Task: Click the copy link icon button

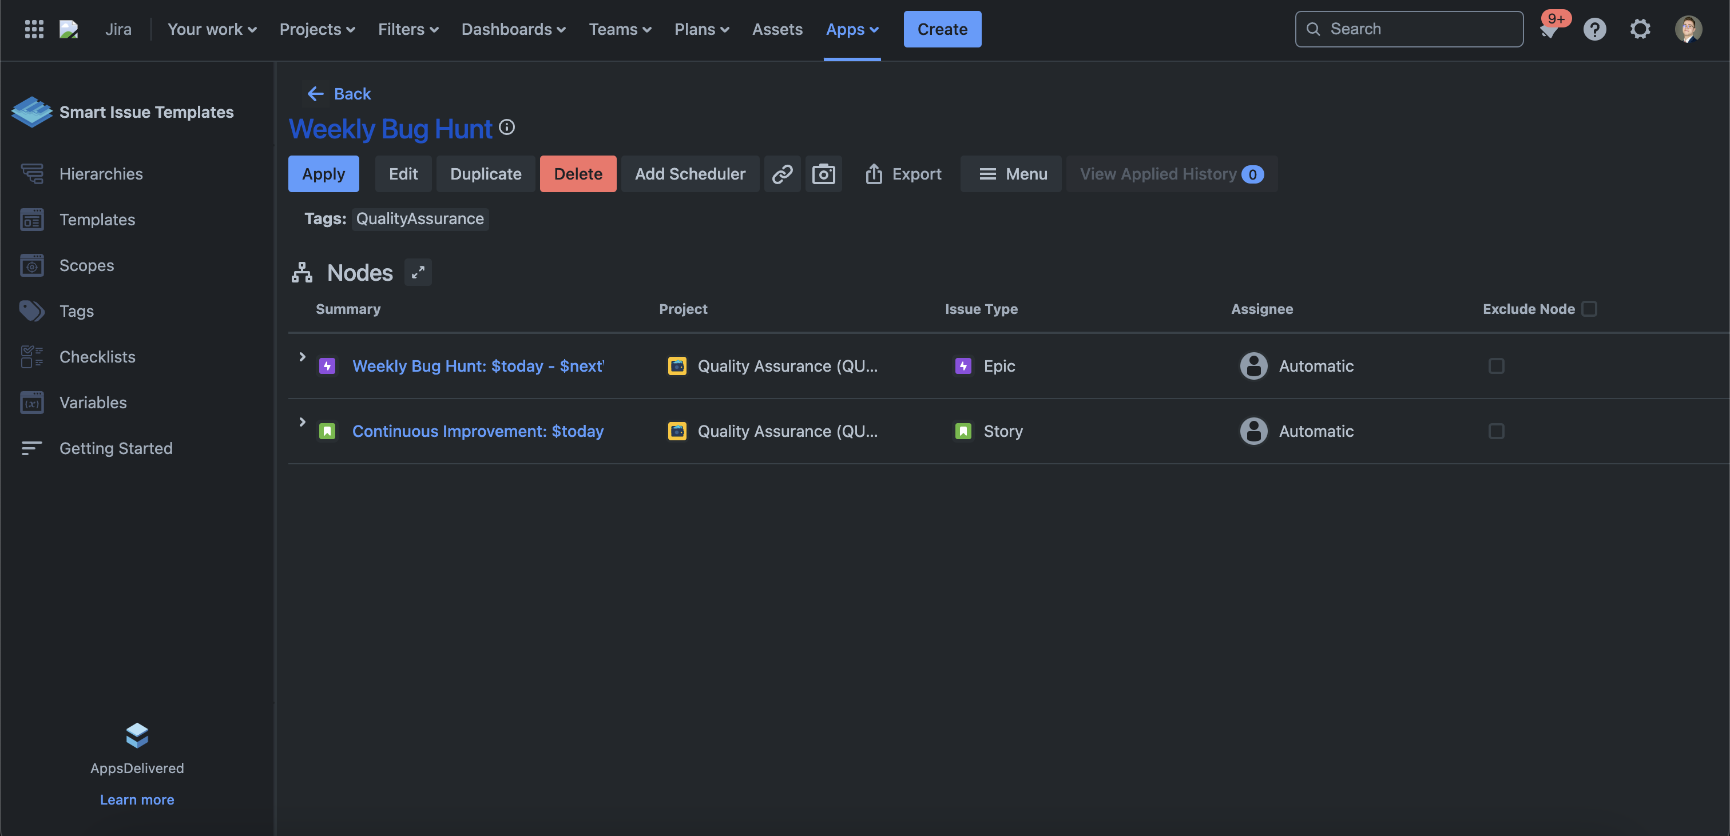Action: click(781, 174)
